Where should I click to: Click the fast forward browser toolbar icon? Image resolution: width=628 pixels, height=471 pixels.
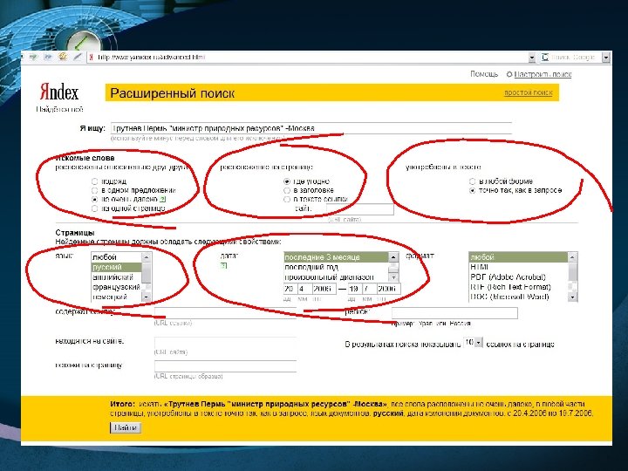(48, 58)
